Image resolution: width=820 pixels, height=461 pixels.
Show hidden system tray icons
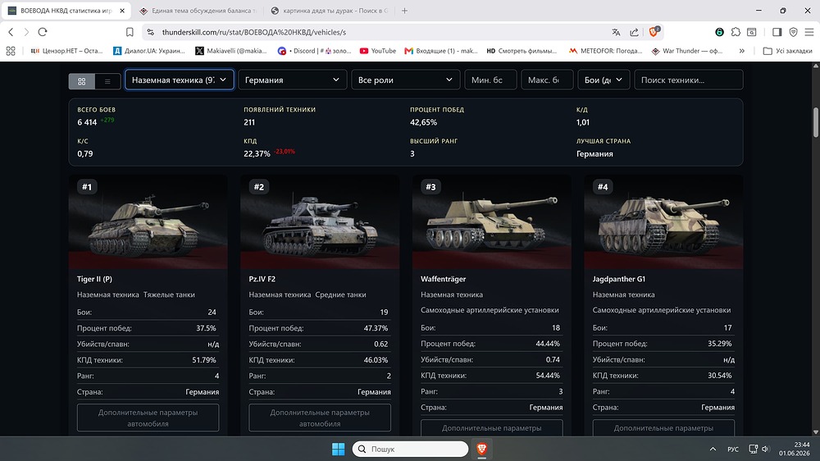click(x=713, y=449)
